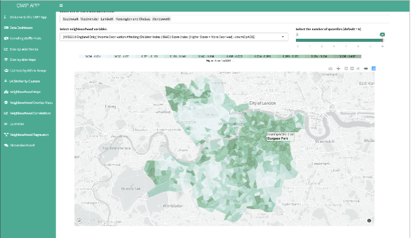
Task: Expand the dropdown arrow of the variable selector
Action: (x=283, y=37)
